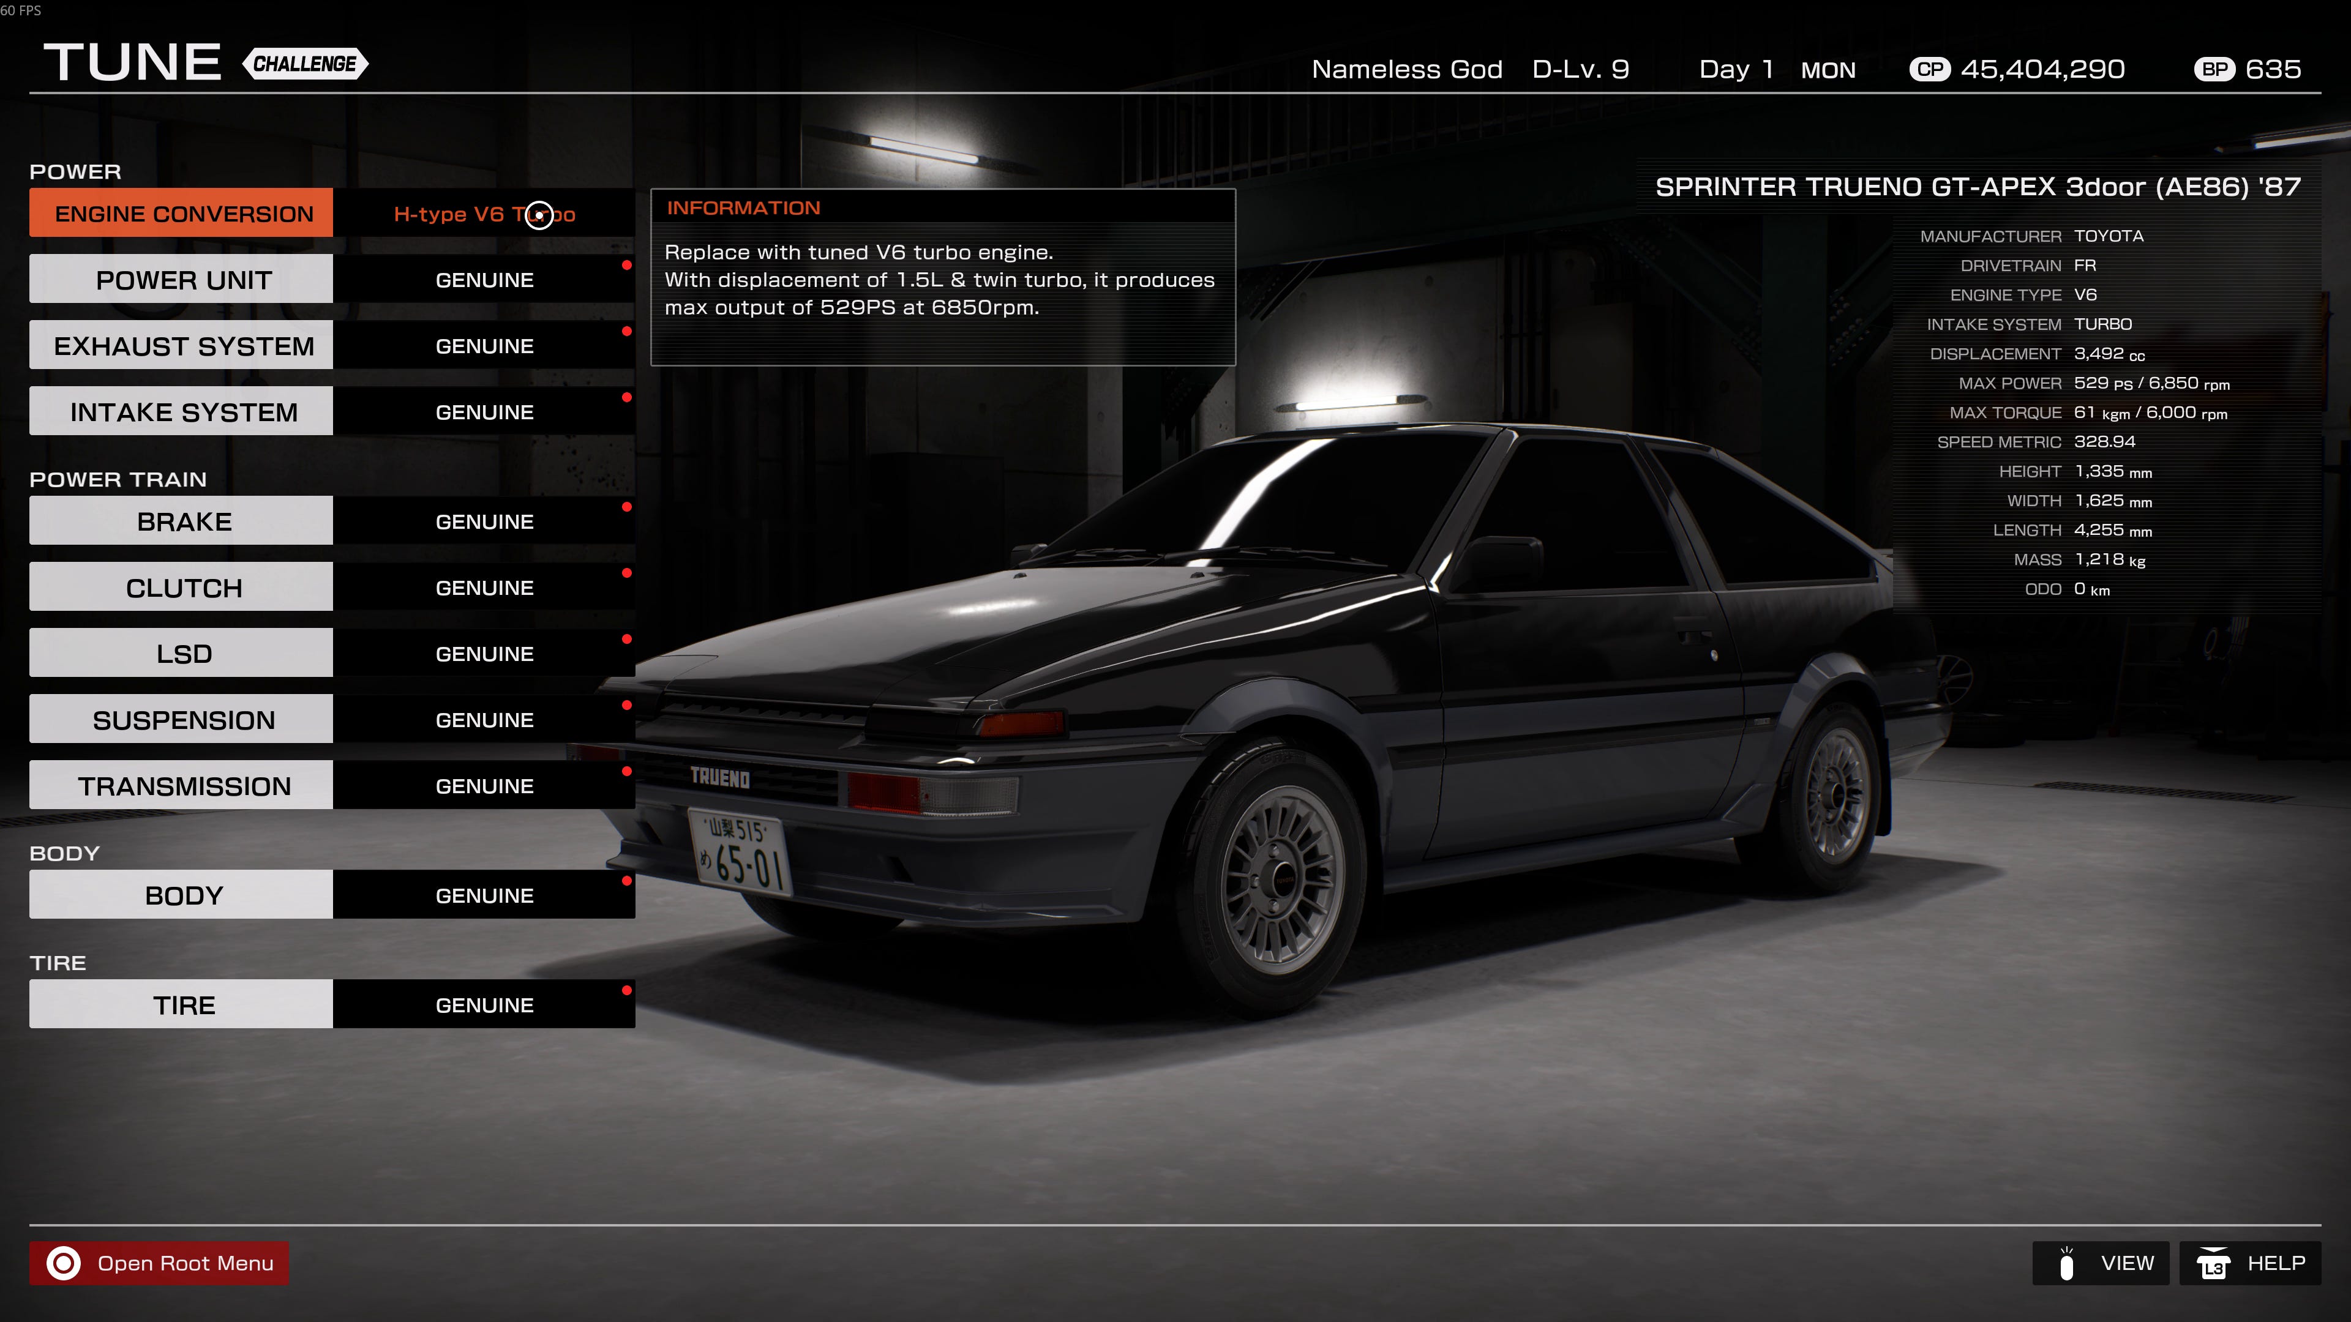2351x1322 pixels.
Task: Click the player name Nameless God
Action: [1406, 69]
